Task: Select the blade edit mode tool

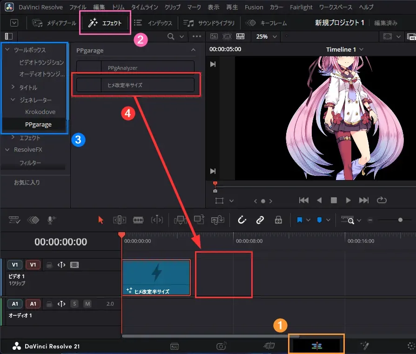Action: pos(138,220)
